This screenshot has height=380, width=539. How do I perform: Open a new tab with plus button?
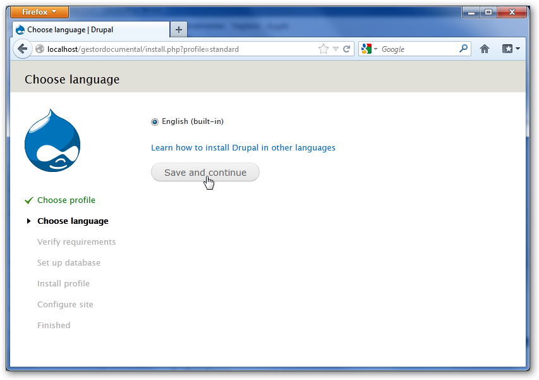[x=179, y=30]
